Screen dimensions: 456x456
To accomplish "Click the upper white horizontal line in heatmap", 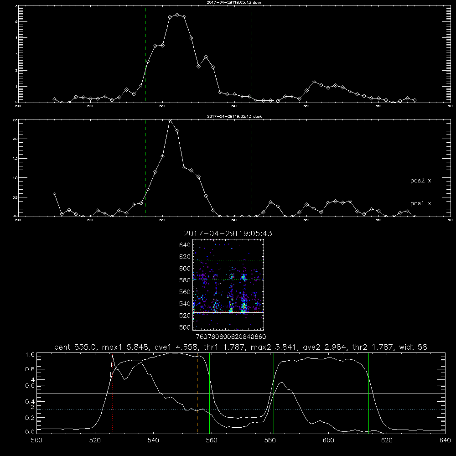I will (x=228, y=257).
